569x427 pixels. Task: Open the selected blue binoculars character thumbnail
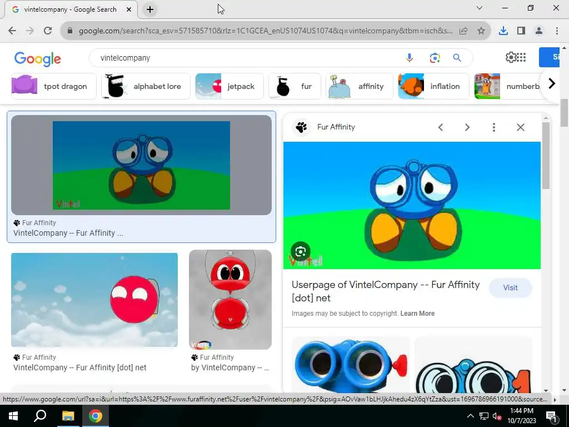[141, 165]
